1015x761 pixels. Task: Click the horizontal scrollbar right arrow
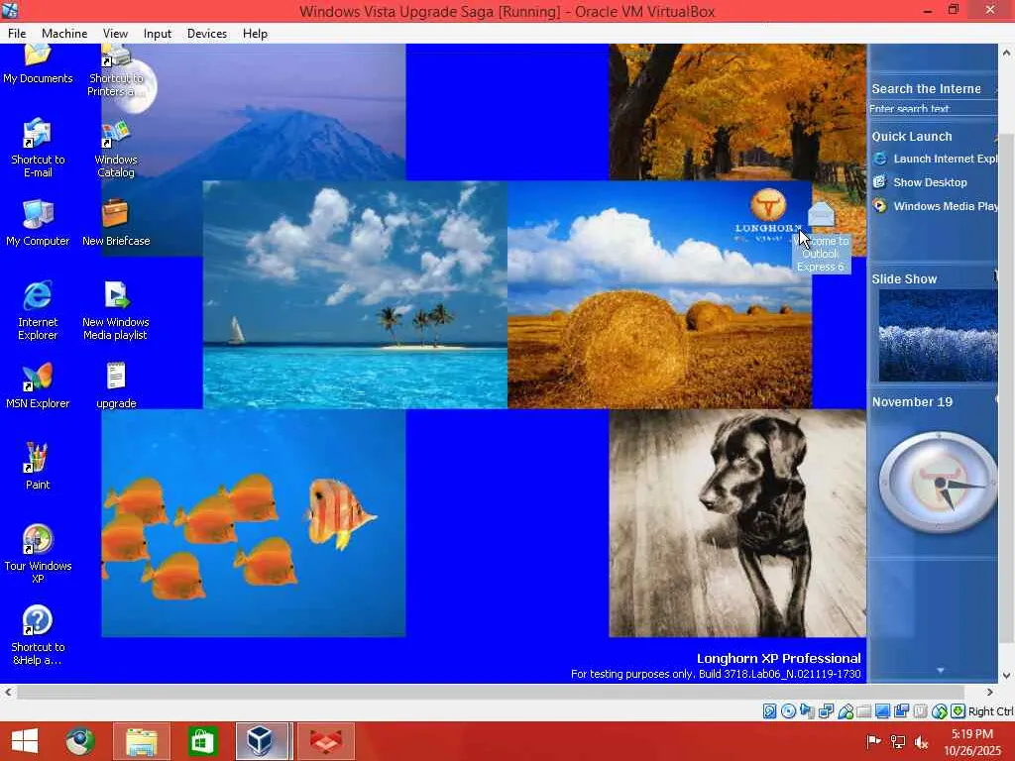(x=990, y=692)
